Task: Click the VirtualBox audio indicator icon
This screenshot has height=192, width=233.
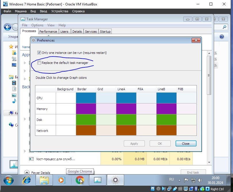Action: (164, 189)
